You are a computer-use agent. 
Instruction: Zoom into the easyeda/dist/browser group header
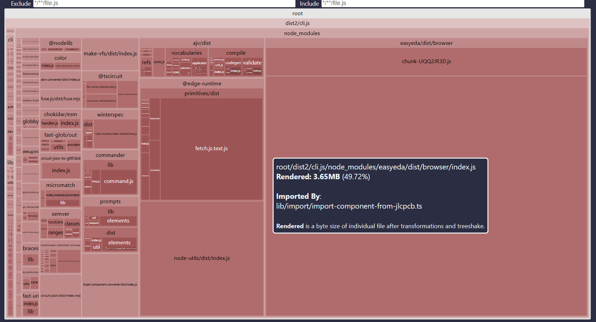pos(427,43)
